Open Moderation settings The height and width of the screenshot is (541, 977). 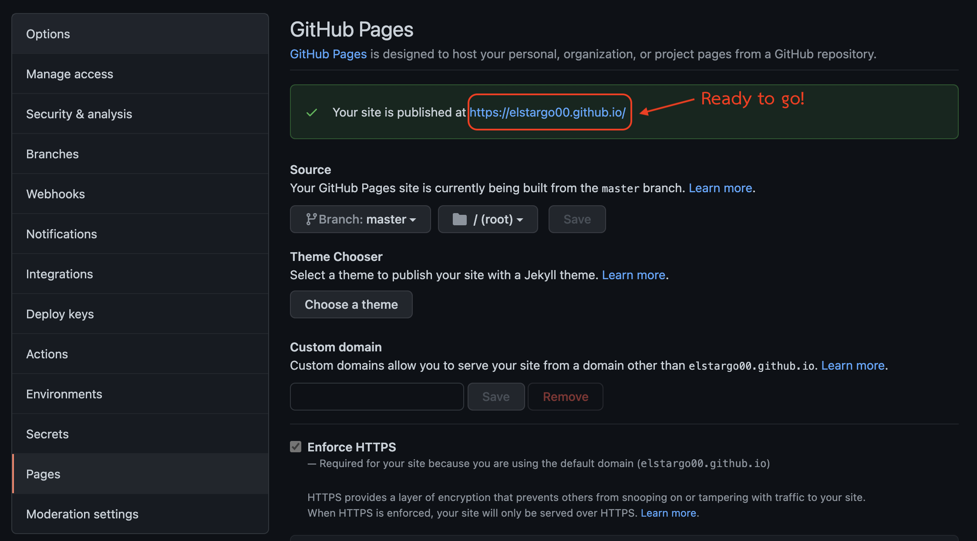coord(82,514)
